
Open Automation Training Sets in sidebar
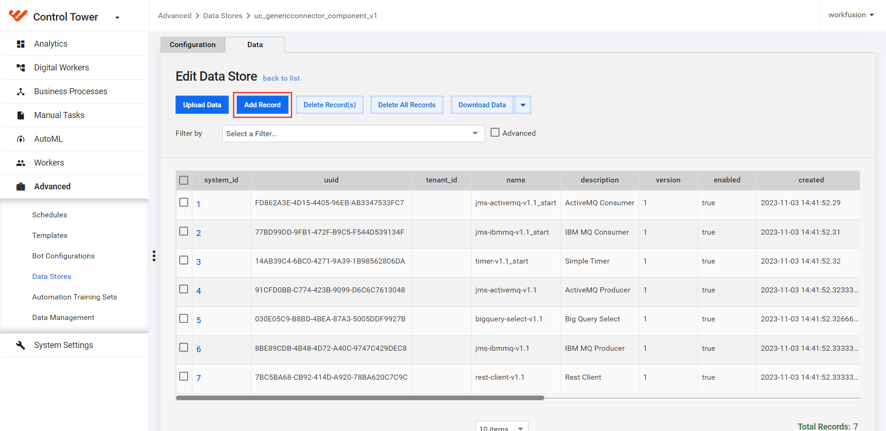[x=75, y=297]
